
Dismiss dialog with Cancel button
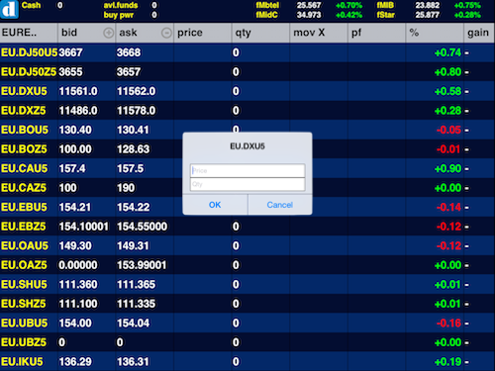tap(280, 205)
